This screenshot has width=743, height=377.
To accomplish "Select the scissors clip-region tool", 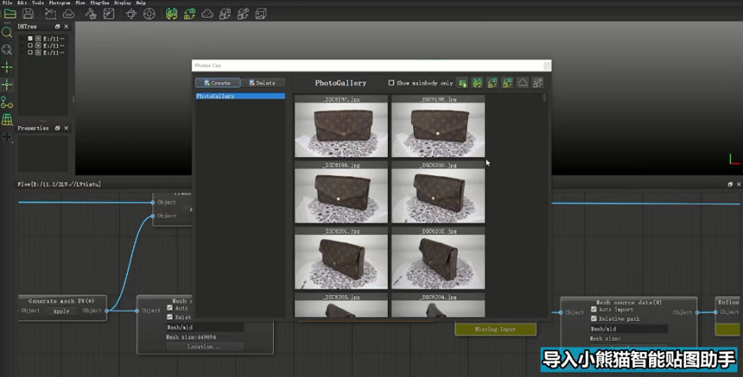I will click(50, 14).
